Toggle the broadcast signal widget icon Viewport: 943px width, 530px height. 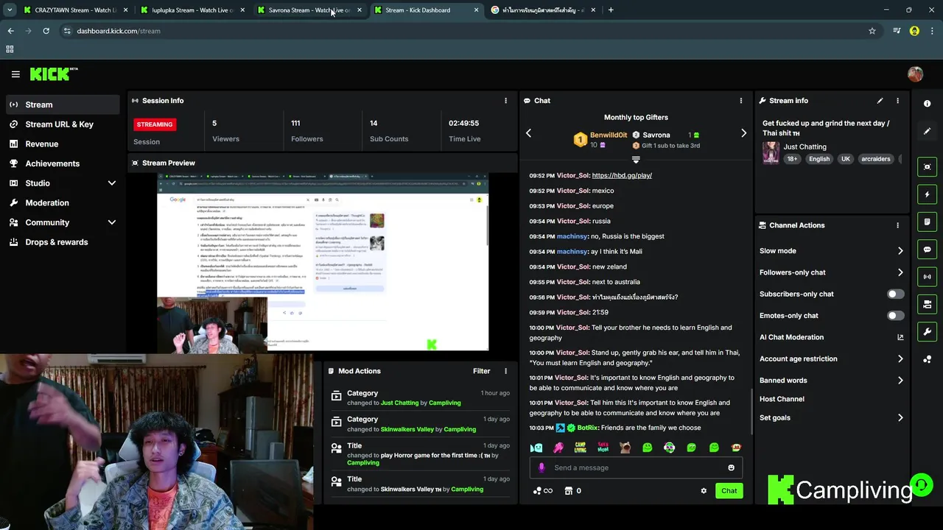click(927, 277)
